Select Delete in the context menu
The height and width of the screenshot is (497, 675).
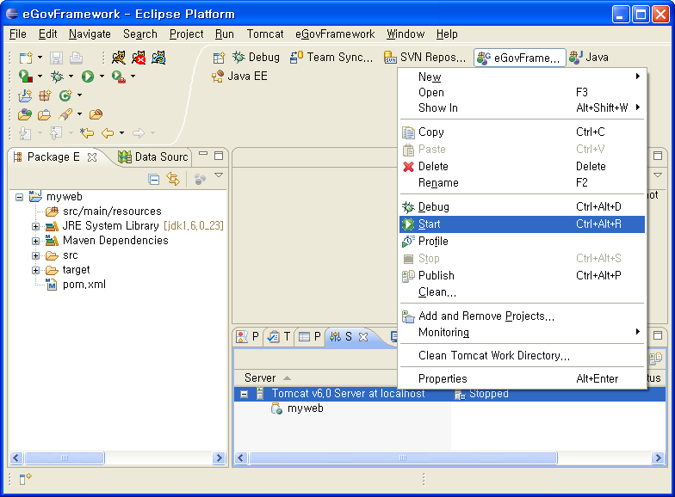[522, 167]
